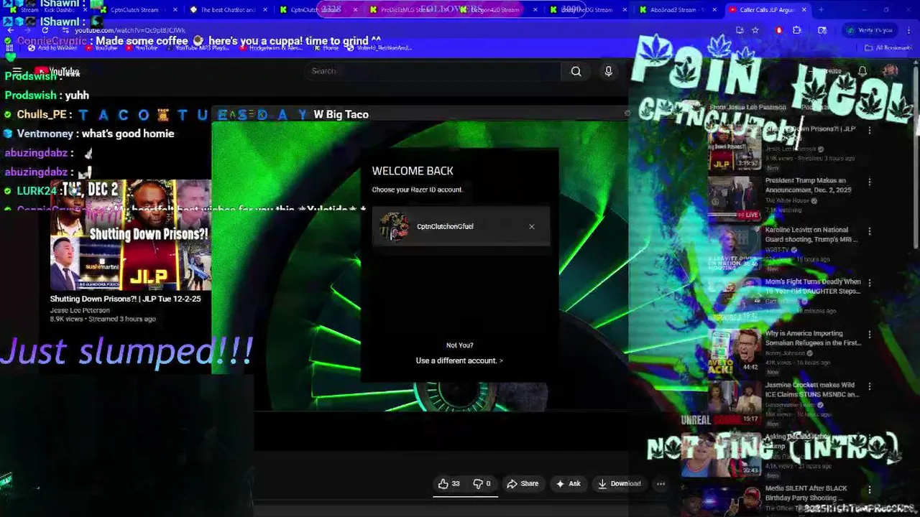Choose the CptnClutchonGfuel Razer ID account
The width and height of the screenshot is (920, 517).
461,226
